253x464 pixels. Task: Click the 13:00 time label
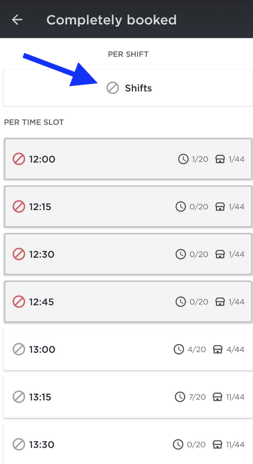42,349
